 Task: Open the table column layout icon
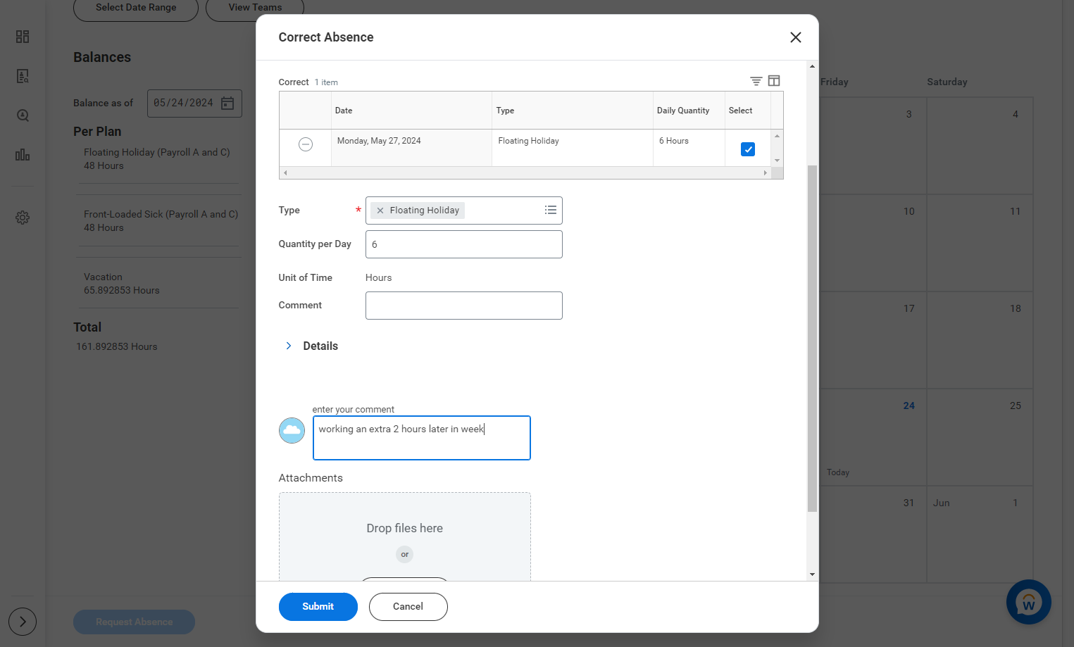774,81
